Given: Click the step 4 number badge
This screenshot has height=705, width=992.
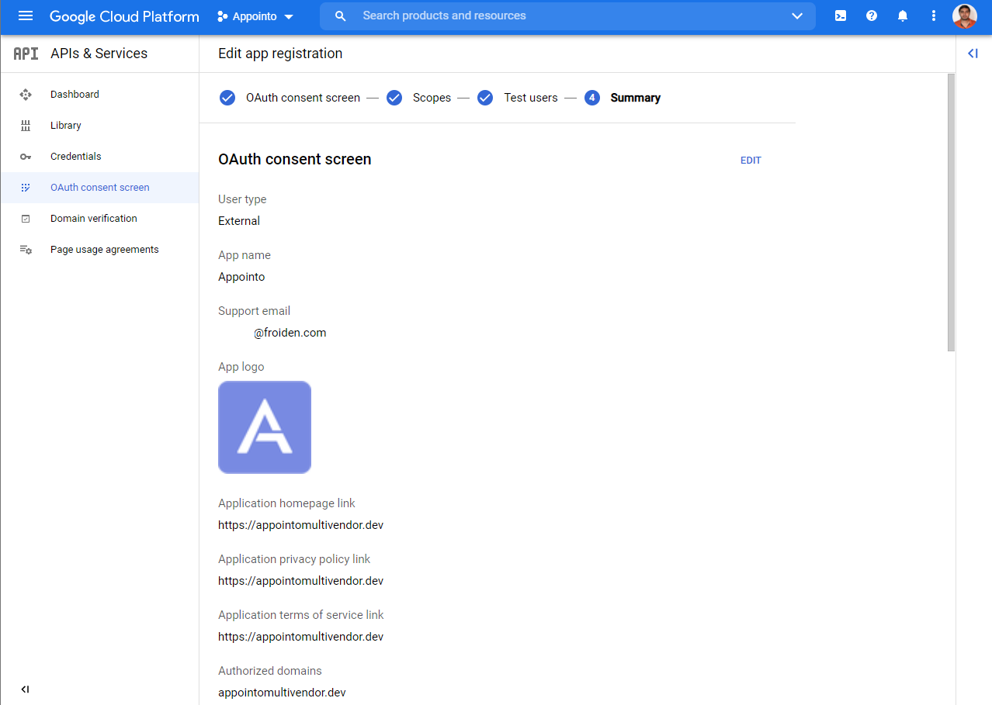Looking at the screenshot, I should click(592, 98).
